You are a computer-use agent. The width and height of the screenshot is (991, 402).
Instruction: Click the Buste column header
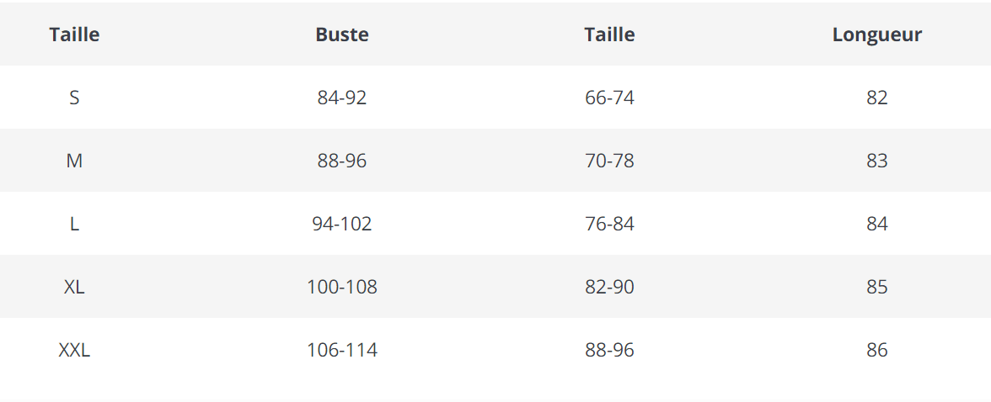coord(342,34)
